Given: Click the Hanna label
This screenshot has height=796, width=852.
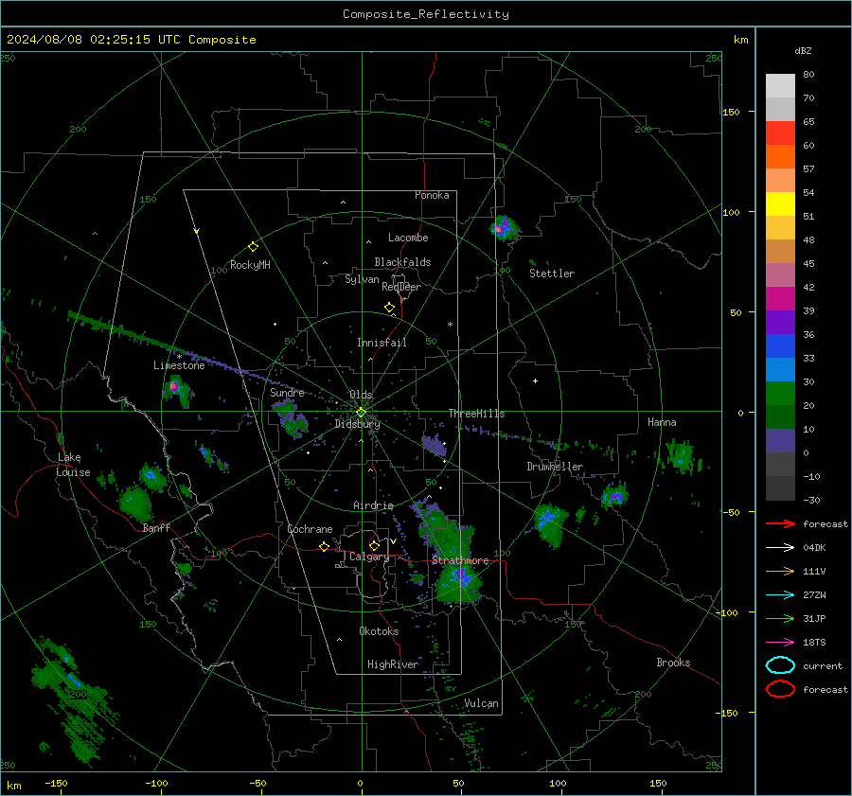Looking at the screenshot, I should (x=662, y=422).
